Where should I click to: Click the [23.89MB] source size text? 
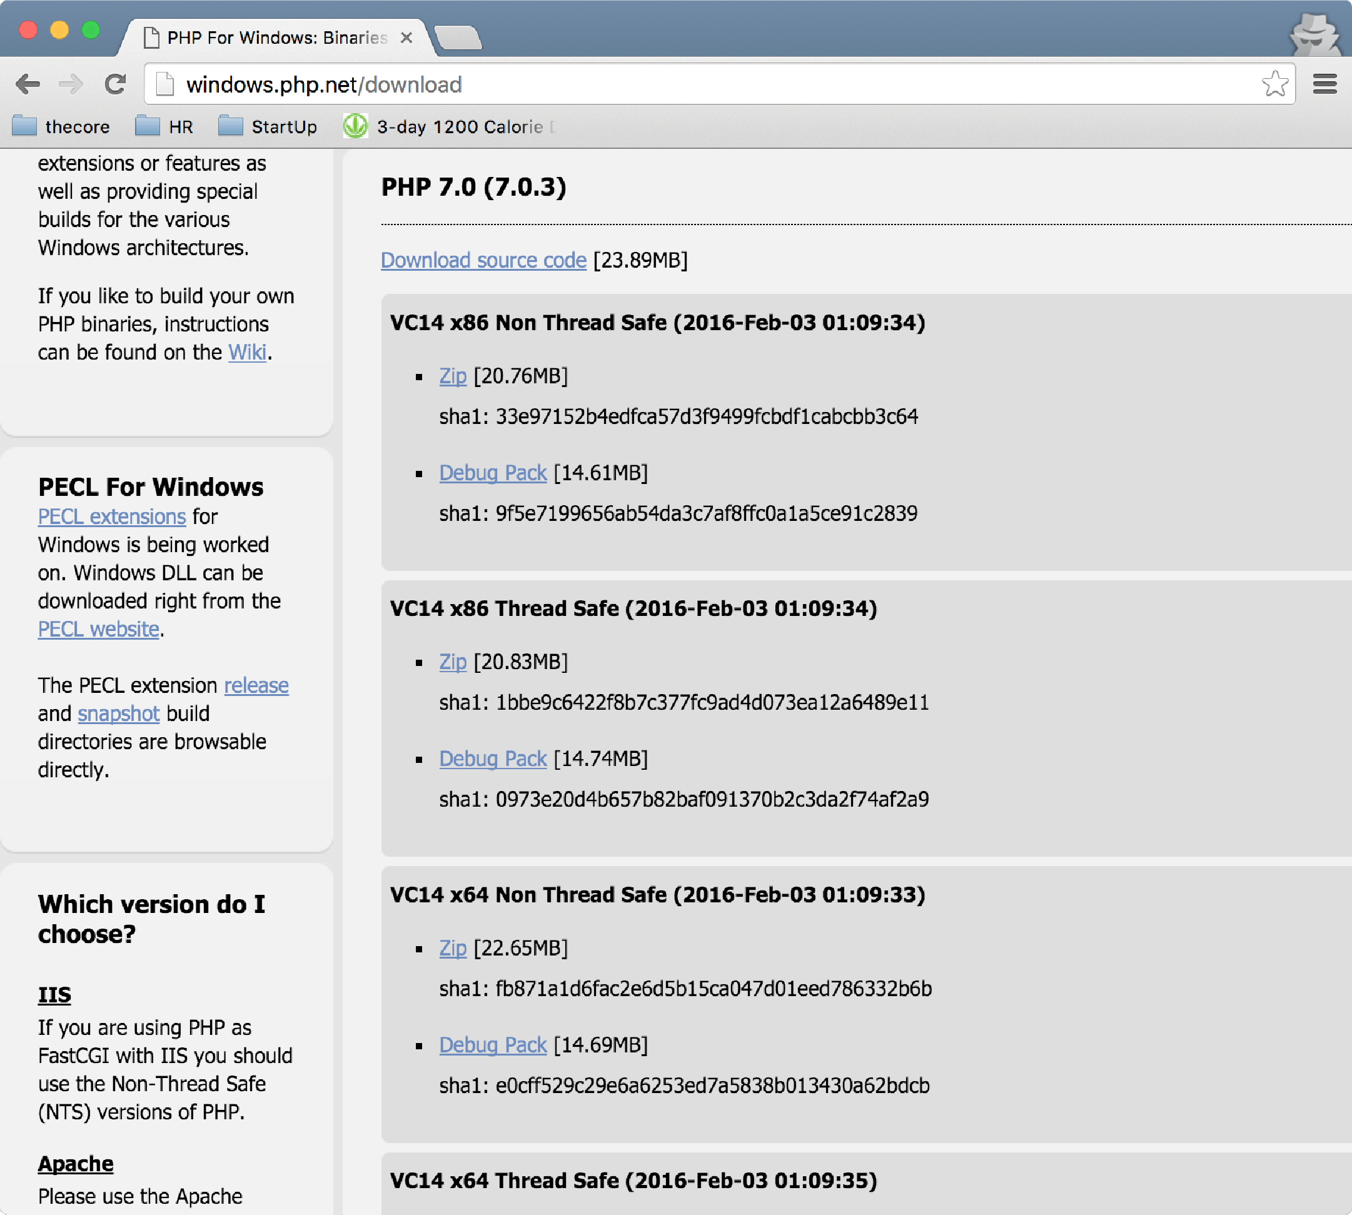[x=640, y=260]
